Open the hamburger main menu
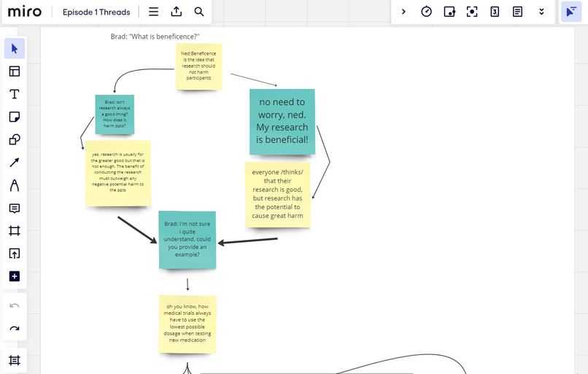588x374 pixels. [x=153, y=12]
